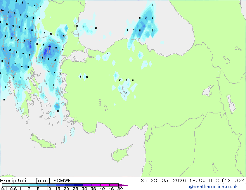The width and height of the screenshot is (246, 190).
Task: Click the 10–15 mm legend color swatch
Action: click(52, 185)
